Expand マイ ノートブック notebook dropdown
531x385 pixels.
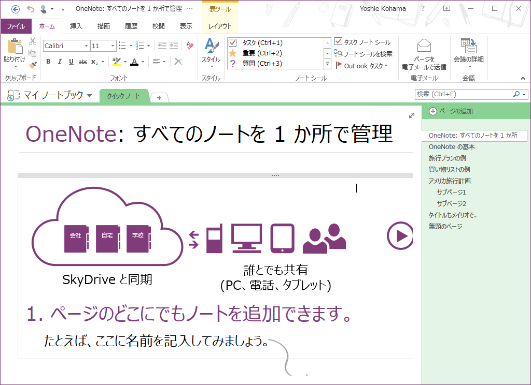tap(89, 96)
